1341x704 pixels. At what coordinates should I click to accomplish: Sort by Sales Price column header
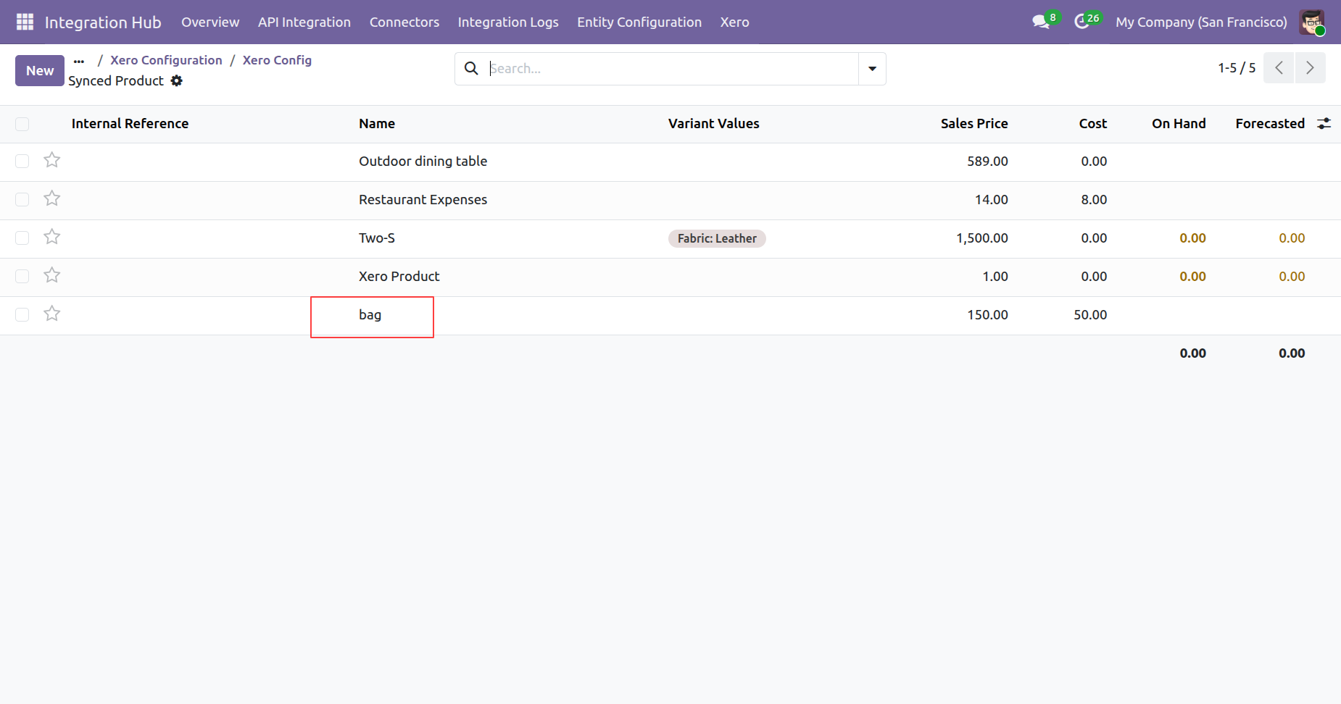tap(974, 124)
